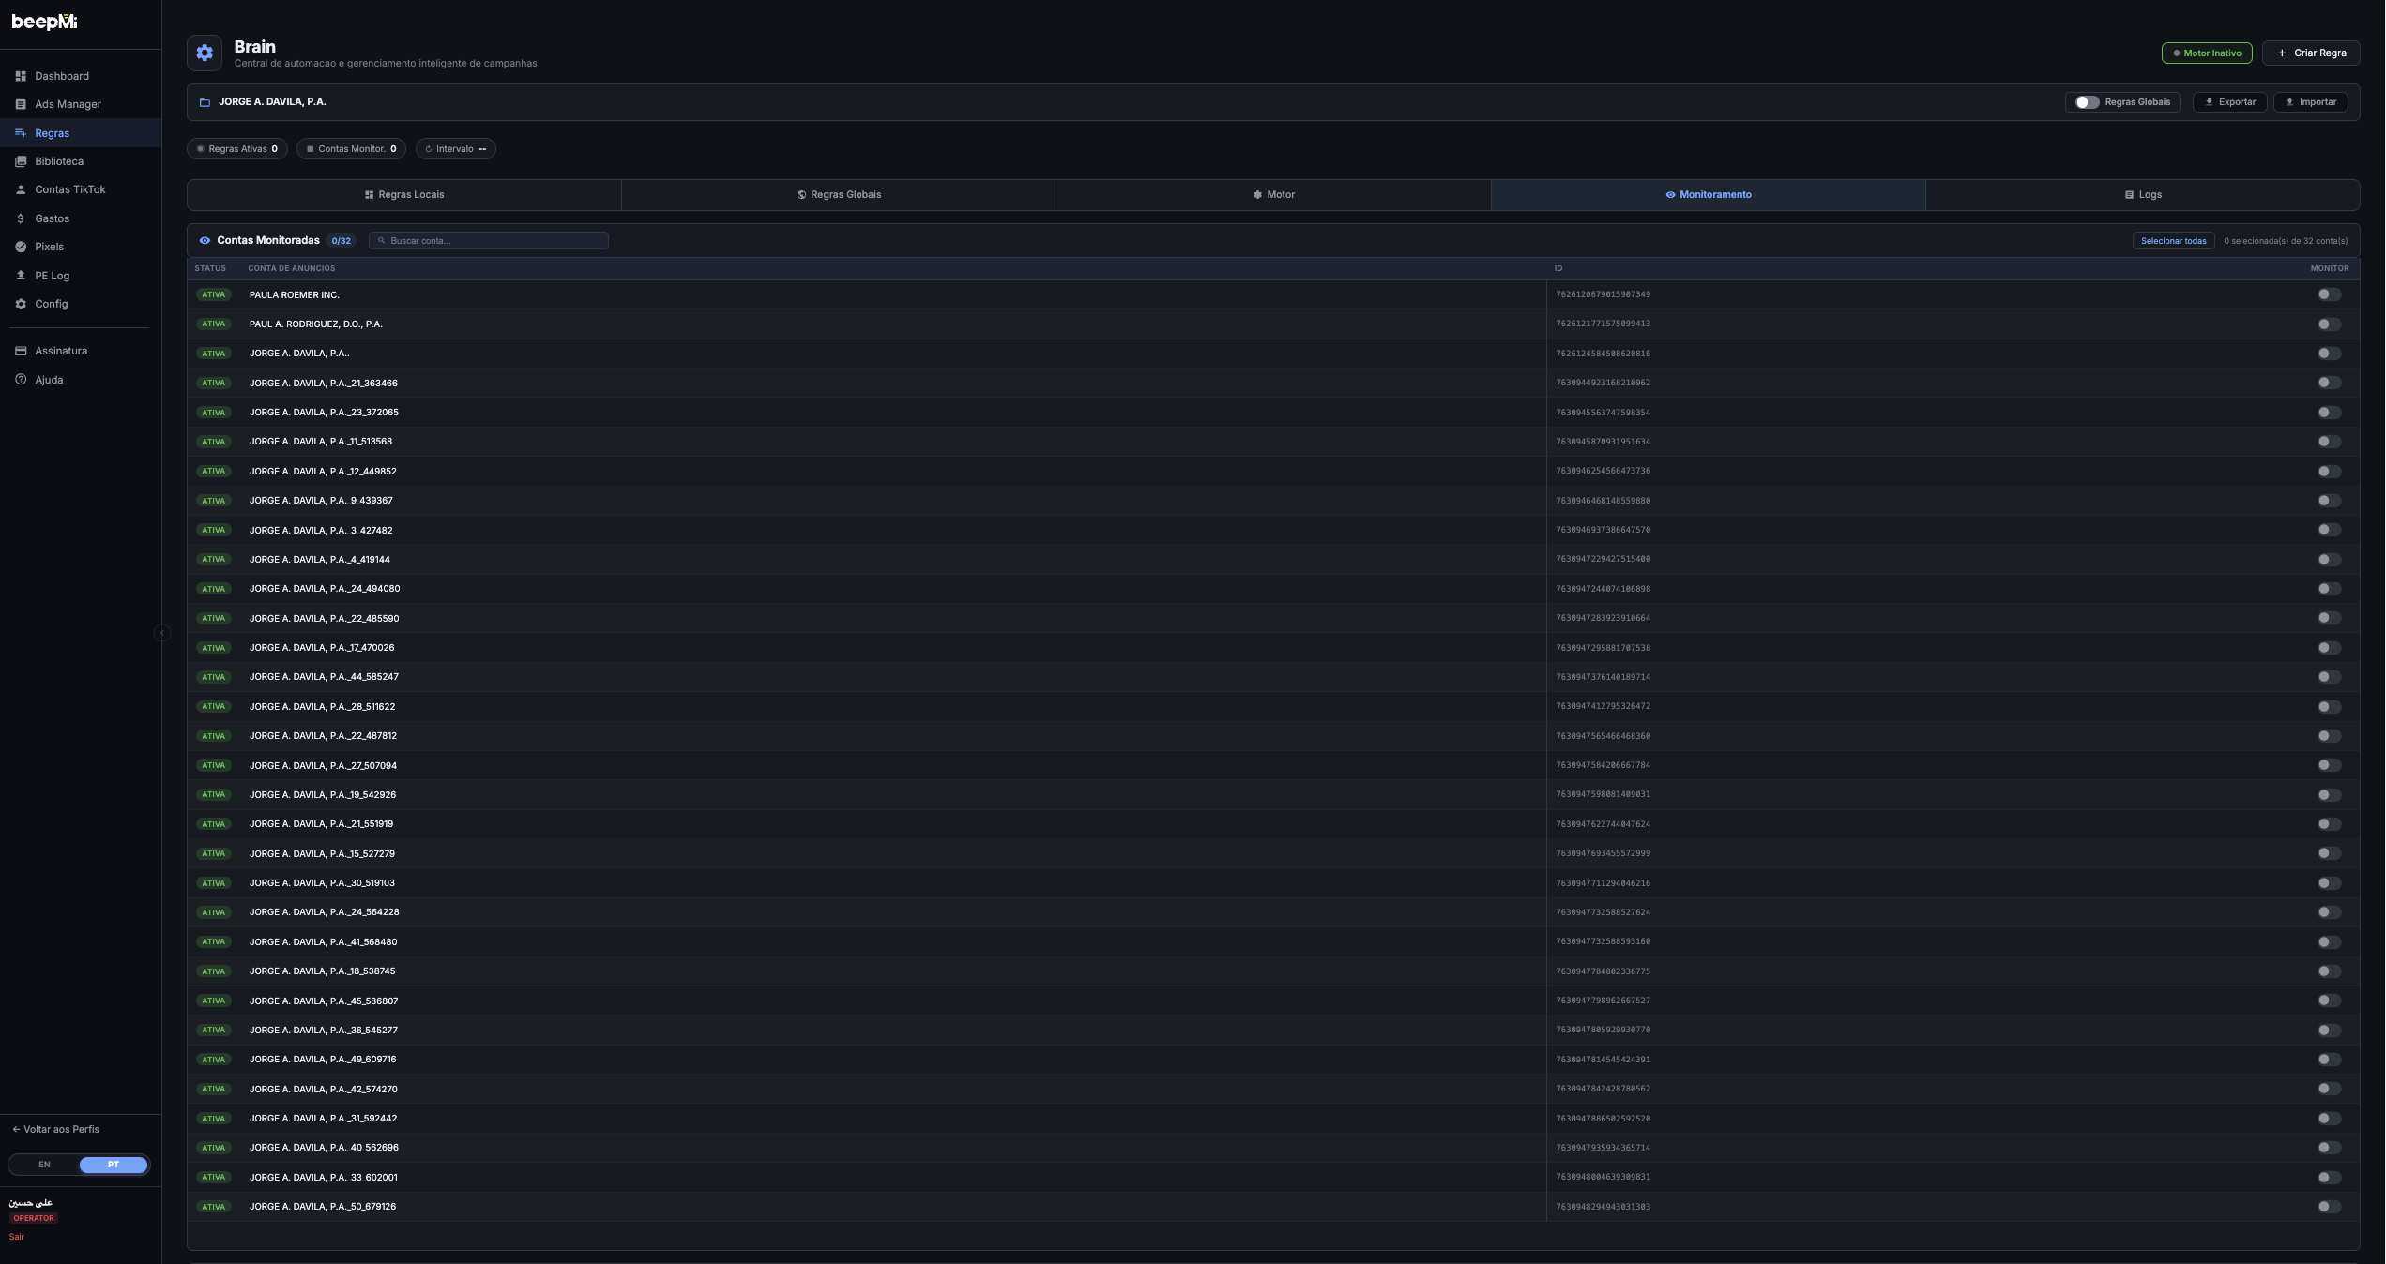Click the folder icon beside JORGE A. DAVILA, P.A.

205,102
